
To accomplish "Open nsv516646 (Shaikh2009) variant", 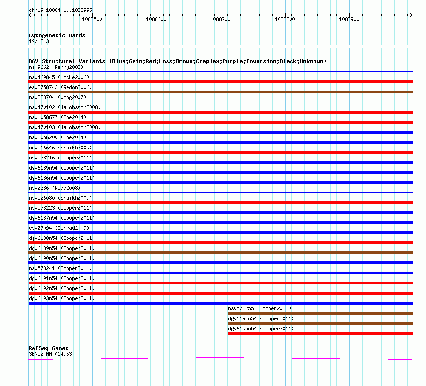I will [60, 148].
